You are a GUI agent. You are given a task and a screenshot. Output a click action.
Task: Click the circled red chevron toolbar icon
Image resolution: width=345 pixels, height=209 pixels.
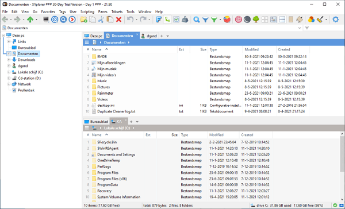pos(72,20)
